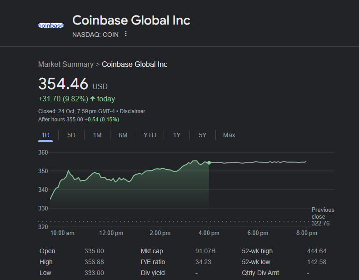Click the Mkt cap stat label
The image size is (359, 280).
pyautogui.click(x=152, y=251)
